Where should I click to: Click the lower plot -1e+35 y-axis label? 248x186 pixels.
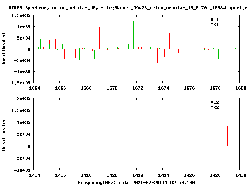22,170
